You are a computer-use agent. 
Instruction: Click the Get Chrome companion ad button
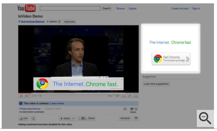coord(171,59)
